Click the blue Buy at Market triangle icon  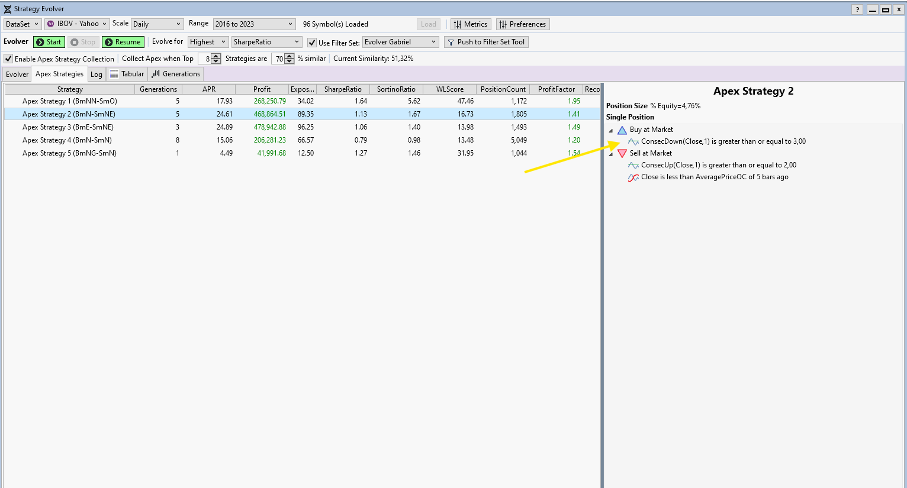point(622,130)
